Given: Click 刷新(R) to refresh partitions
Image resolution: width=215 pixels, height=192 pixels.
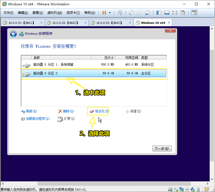Looking at the screenshot, I should click(x=29, y=111).
